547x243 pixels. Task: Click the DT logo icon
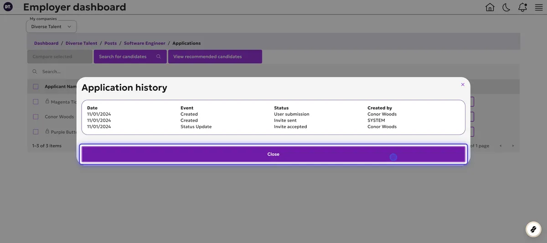(x=8, y=7)
